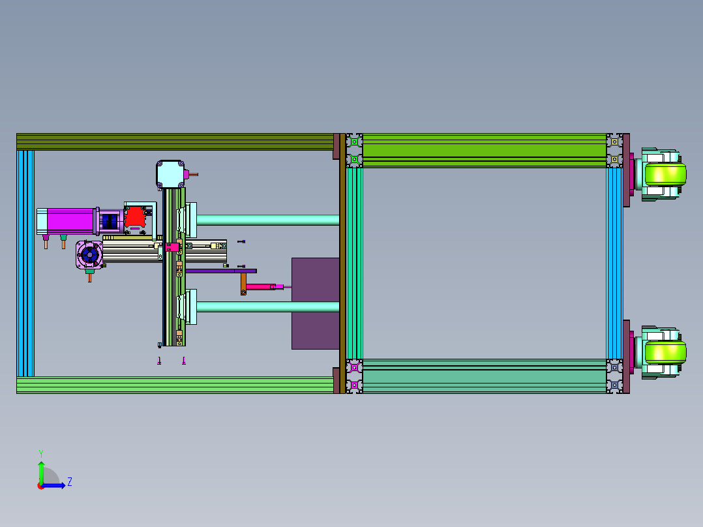The image size is (703, 527).
Task: Select the light green bottom-left frame beam
Action: (175, 385)
